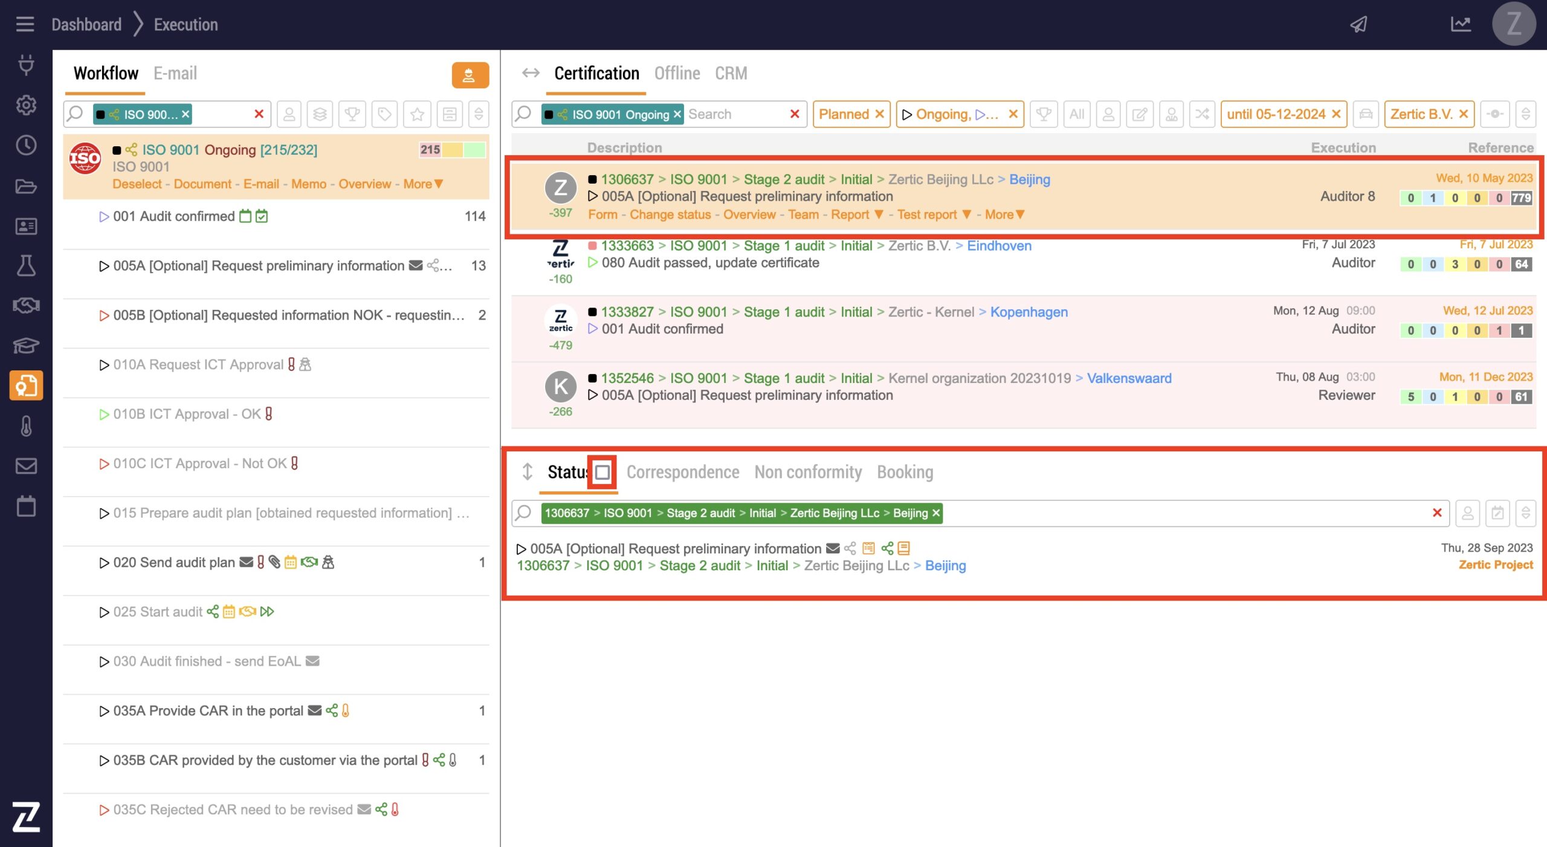This screenshot has height=847, width=1547.
Task: Remove the Zertic B.V. filter chip
Action: (1464, 114)
